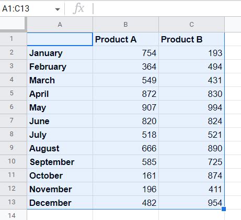
Task: Click the cell with value 874
Action: pyautogui.click(x=191, y=175)
